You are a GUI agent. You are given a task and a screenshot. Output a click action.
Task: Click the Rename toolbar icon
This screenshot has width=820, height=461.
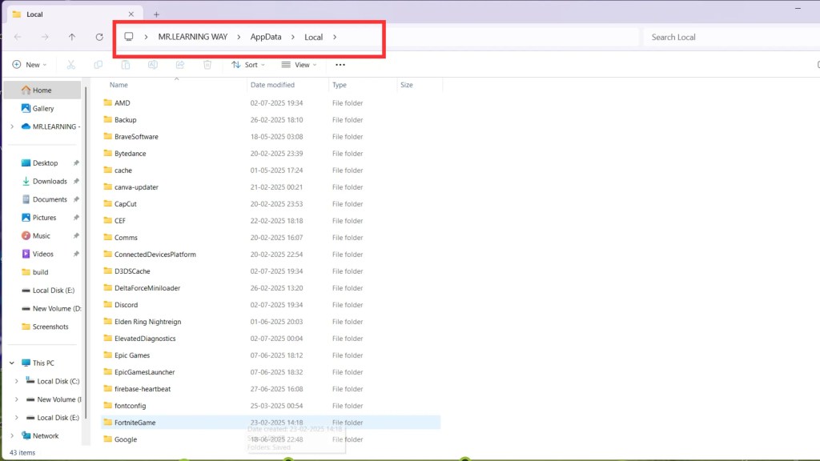click(x=153, y=65)
